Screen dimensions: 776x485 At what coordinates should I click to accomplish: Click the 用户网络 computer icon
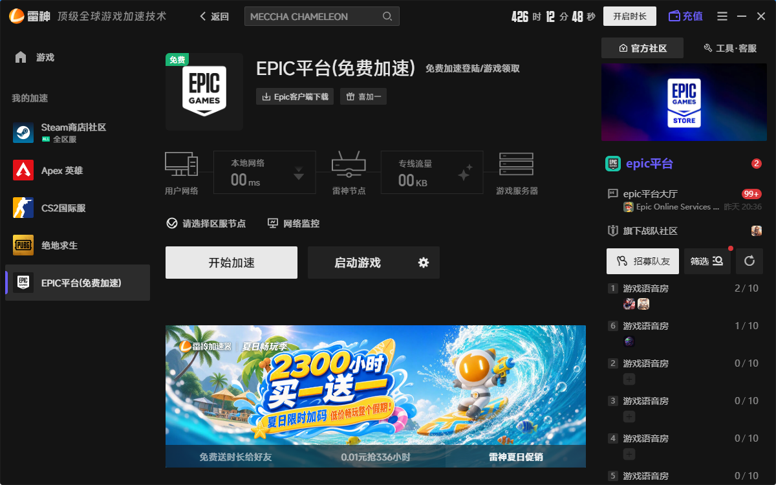181,165
